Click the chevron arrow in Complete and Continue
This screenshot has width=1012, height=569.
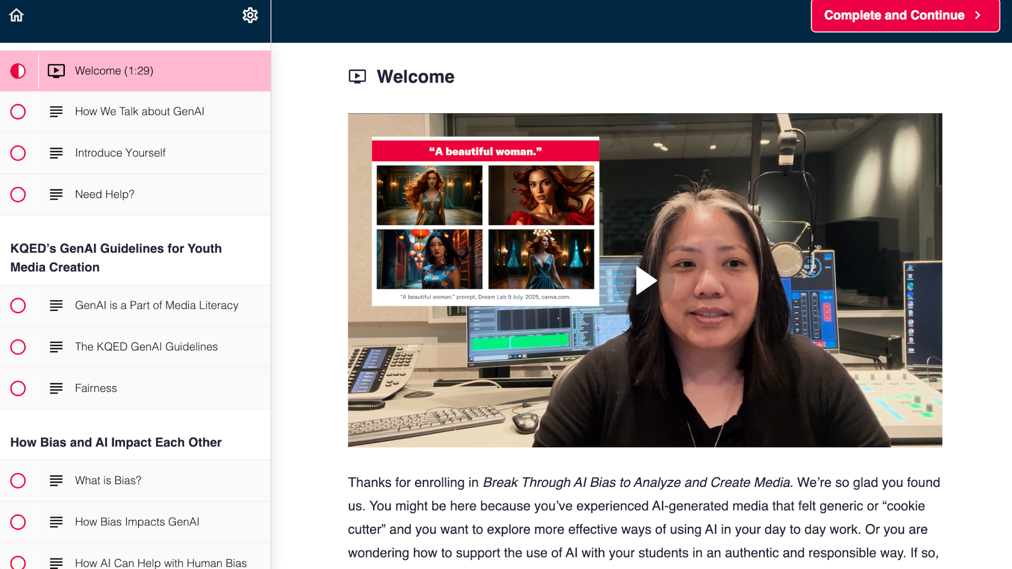pyautogui.click(x=978, y=15)
